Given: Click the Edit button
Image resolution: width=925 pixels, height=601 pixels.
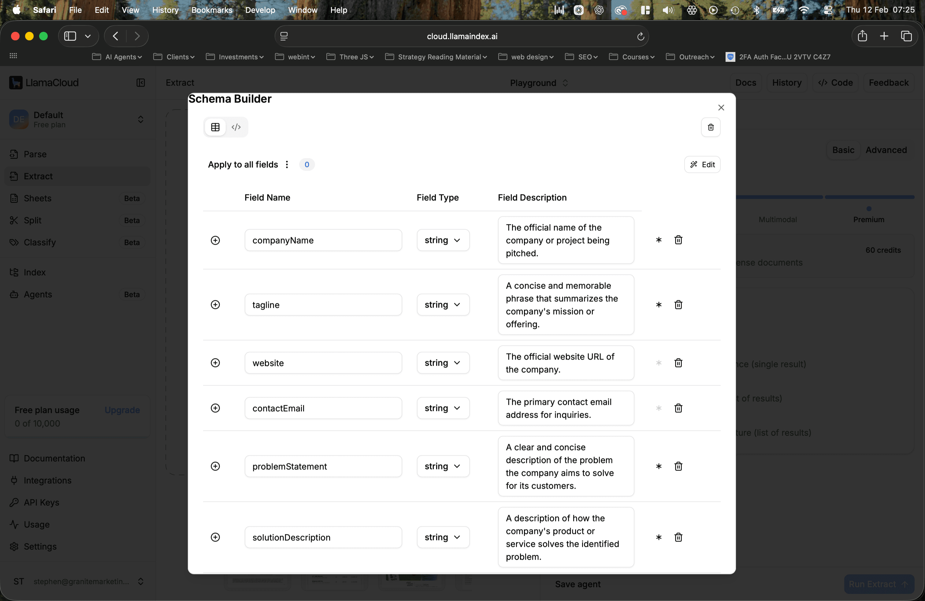Looking at the screenshot, I should (703, 164).
